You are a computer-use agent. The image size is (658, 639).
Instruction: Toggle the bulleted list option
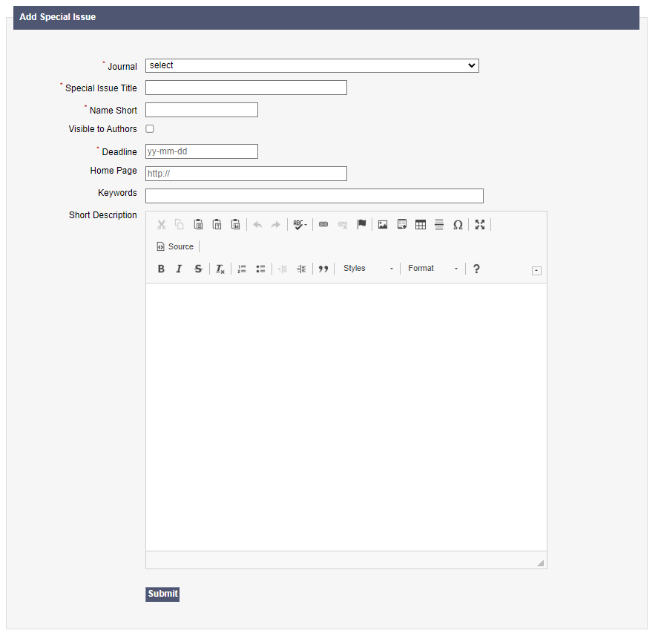pyautogui.click(x=260, y=269)
